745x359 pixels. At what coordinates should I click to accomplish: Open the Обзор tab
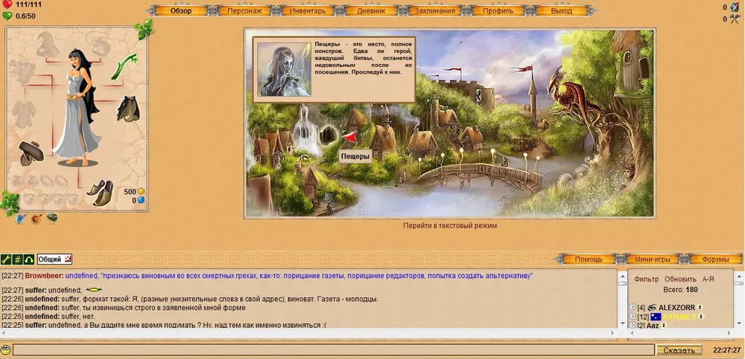coord(181,11)
